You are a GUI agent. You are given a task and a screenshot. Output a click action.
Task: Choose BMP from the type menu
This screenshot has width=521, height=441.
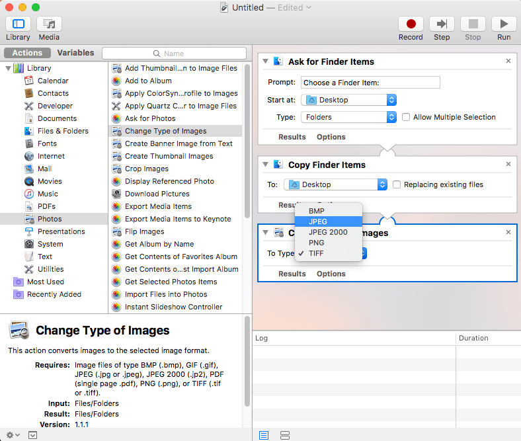(x=329, y=211)
